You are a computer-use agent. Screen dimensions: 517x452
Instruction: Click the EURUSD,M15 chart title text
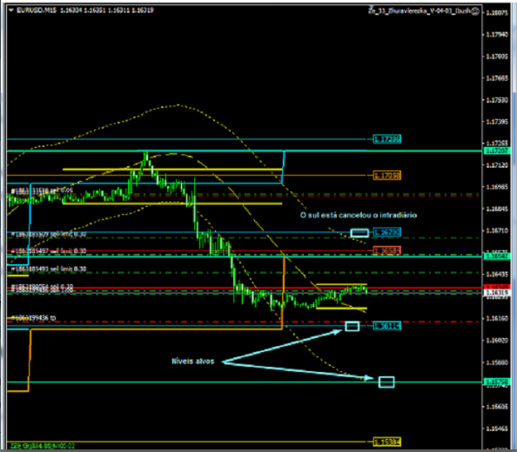(x=37, y=10)
